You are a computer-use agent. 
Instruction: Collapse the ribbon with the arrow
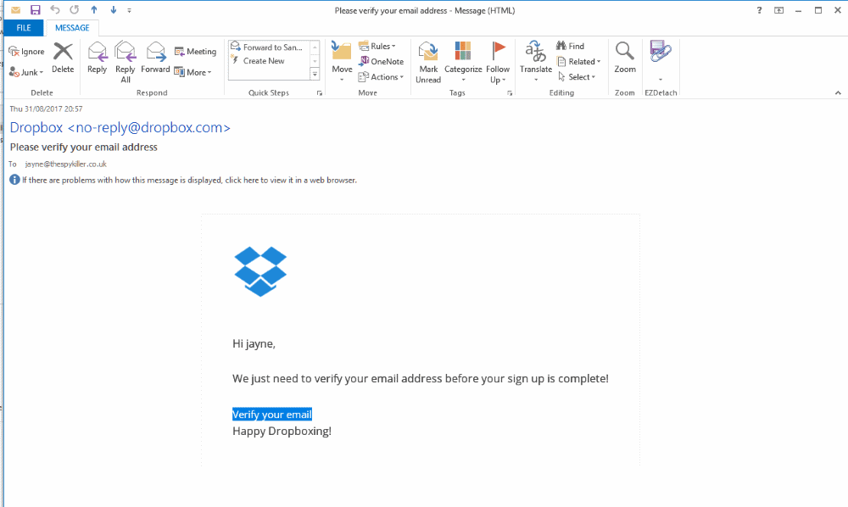838,92
